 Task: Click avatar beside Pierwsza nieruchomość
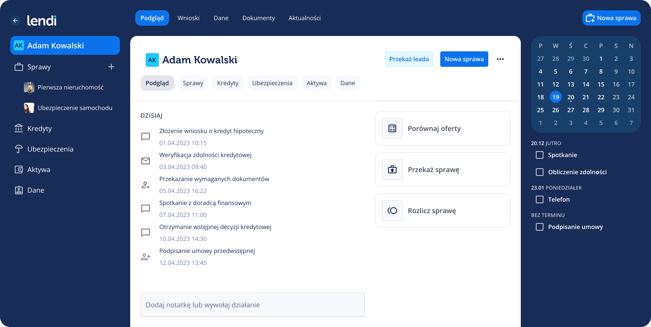(x=29, y=87)
